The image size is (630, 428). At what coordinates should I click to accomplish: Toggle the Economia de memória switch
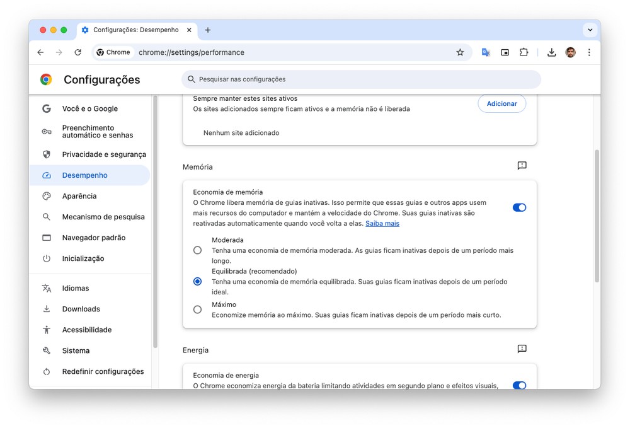(x=519, y=207)
